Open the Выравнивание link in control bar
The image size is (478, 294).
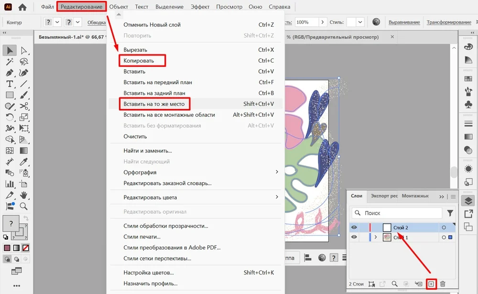404,22
